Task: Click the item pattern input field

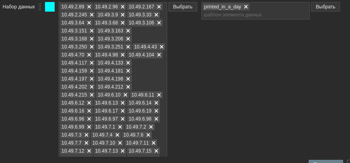Action: (255, 15)
